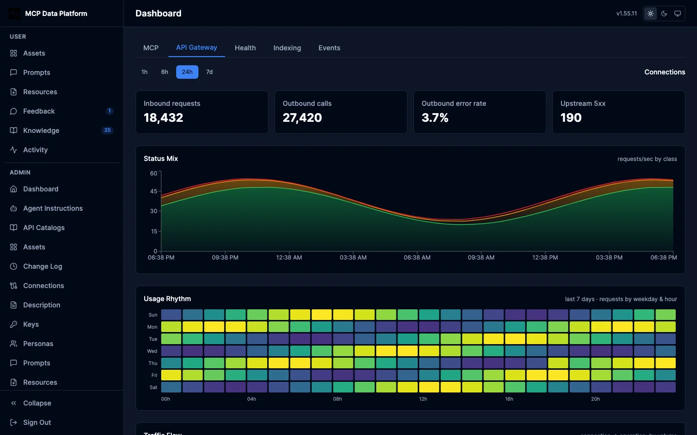Viewport: 697px width, 435px height.
Task: Switch to light theme sun icon
Action: (x=651, y=14)
